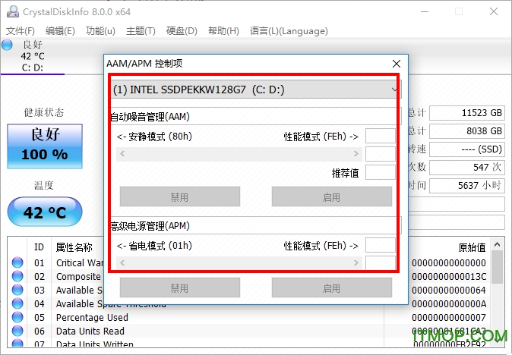
Task: Click the 原始值 column header
Action: coord(472,247)
